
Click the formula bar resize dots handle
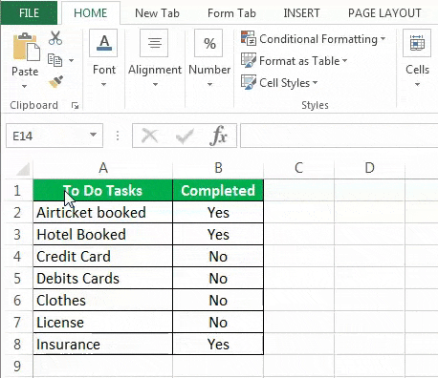click(118, 136)
